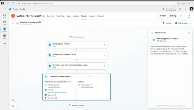Screen dimensions: 194x110
Task: Open the app launcher grid icon
Action: [4, 9]
